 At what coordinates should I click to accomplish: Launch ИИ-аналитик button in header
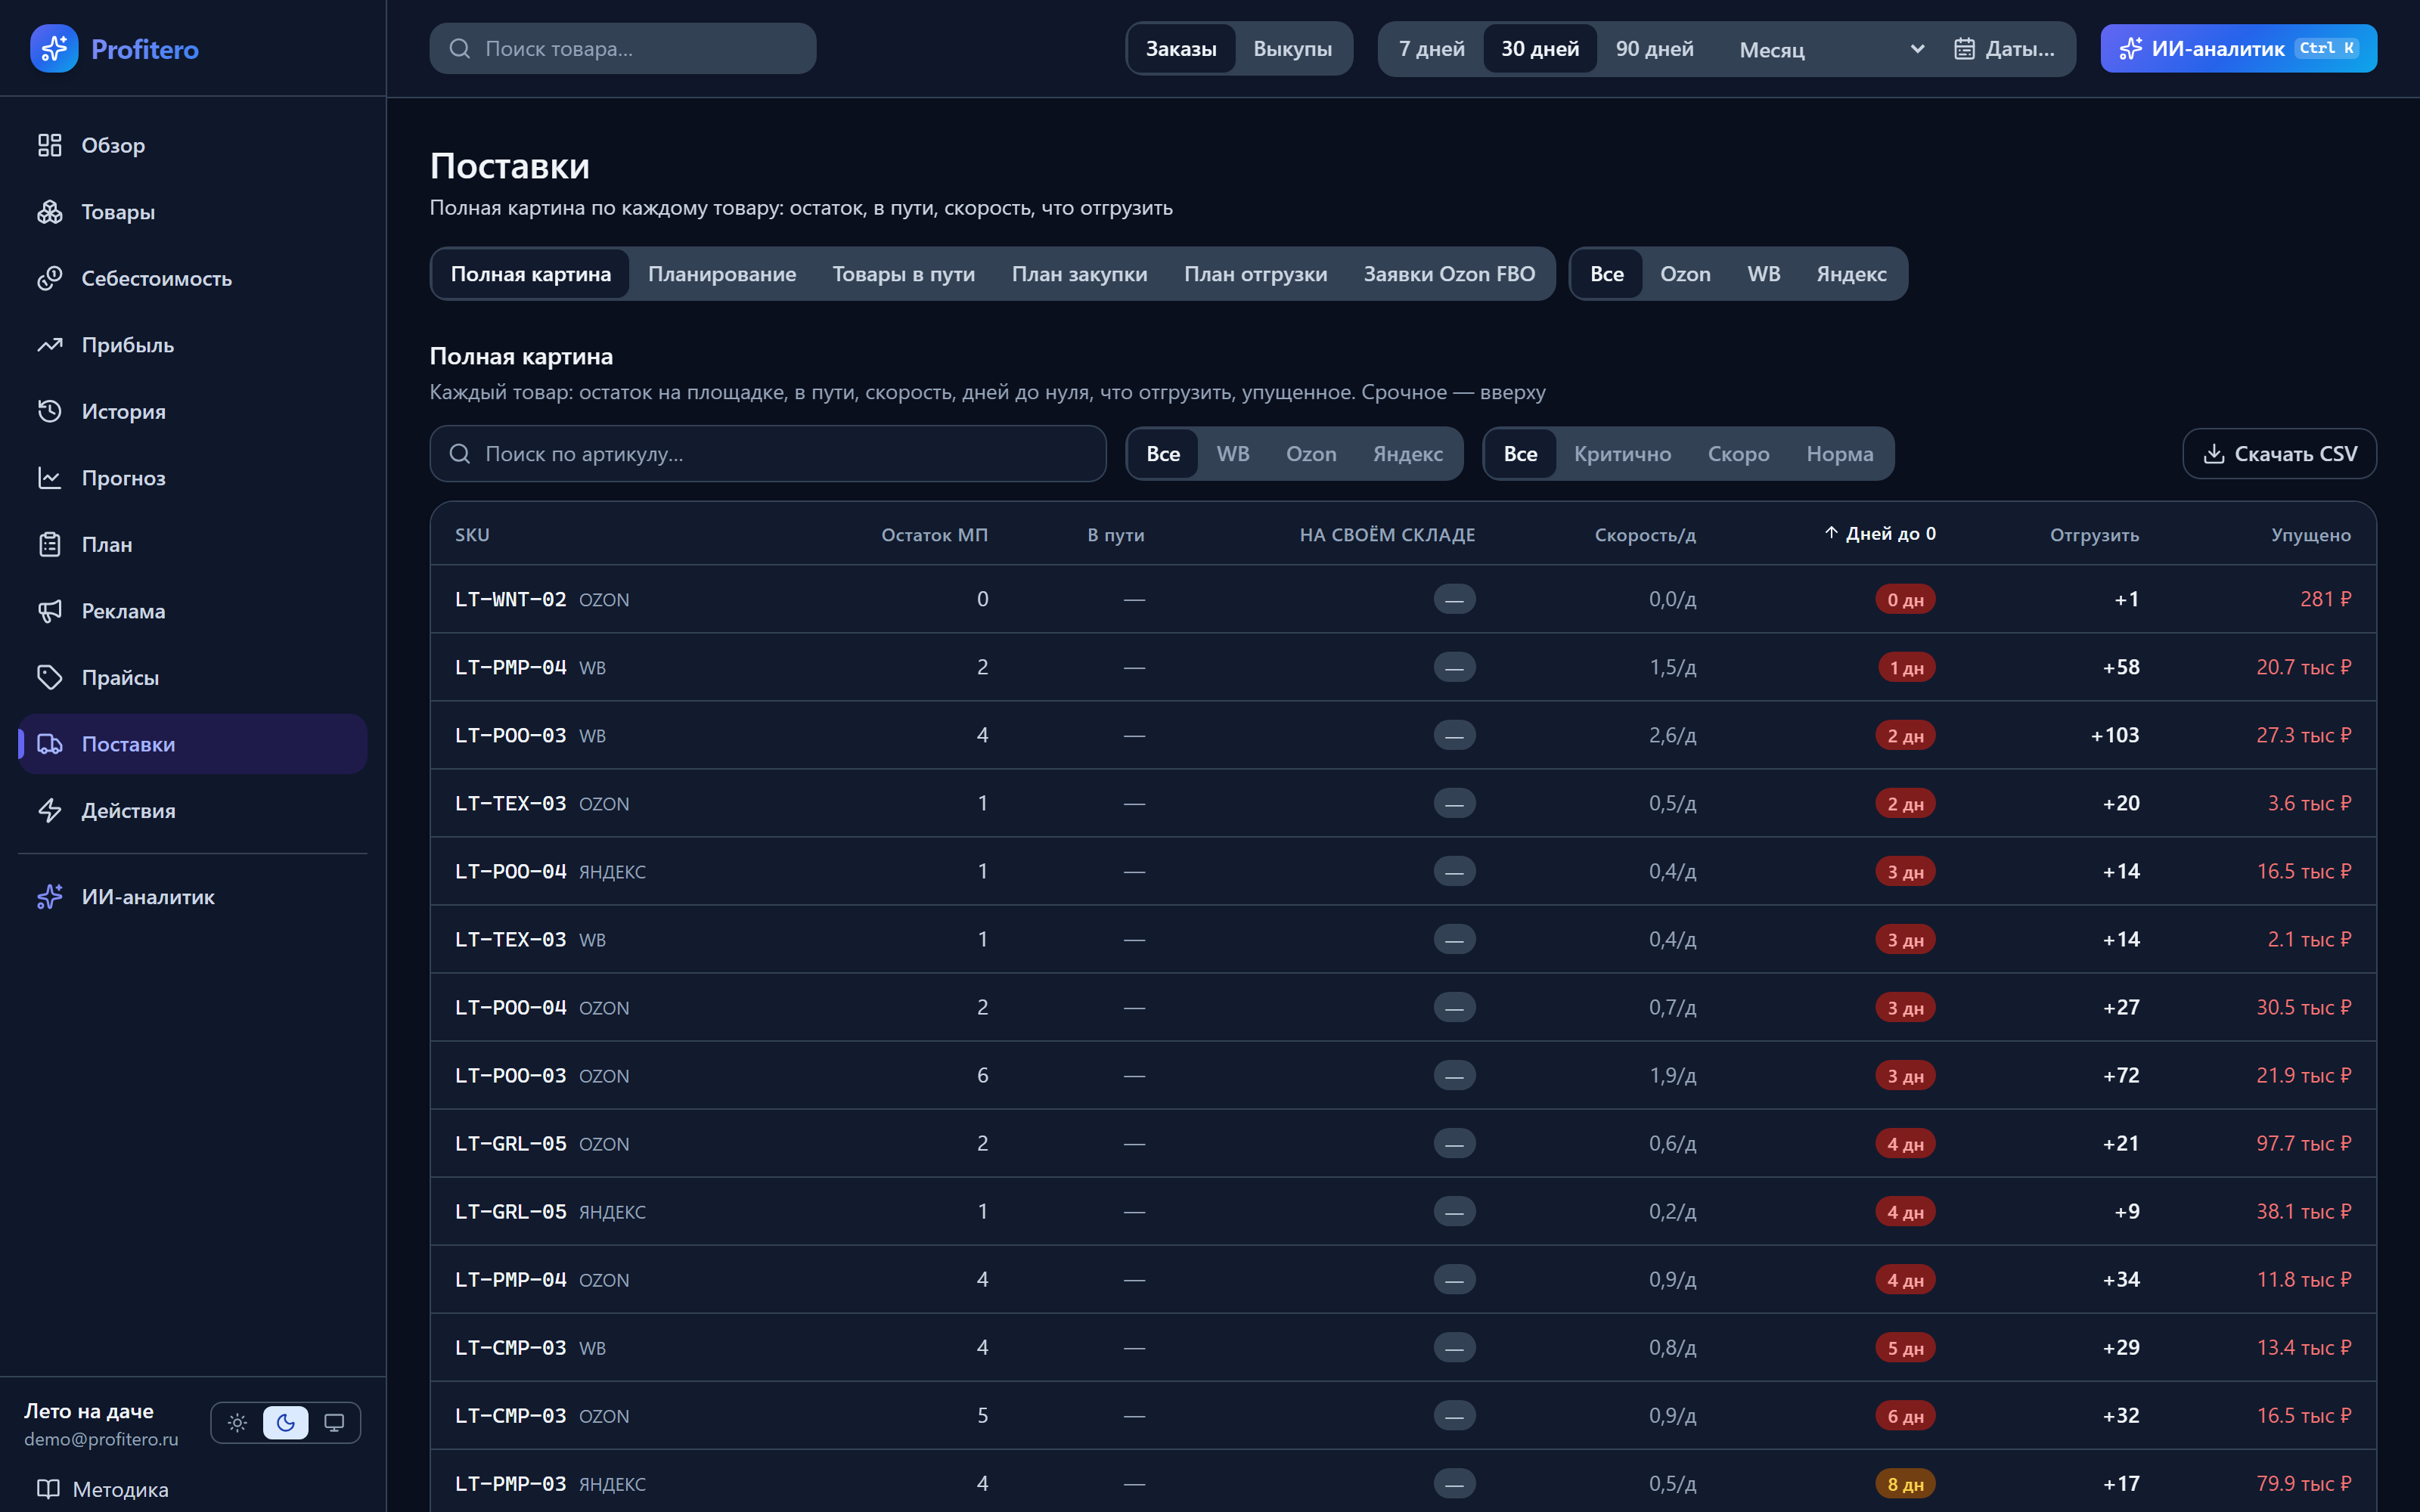(x=2238, y=48)
